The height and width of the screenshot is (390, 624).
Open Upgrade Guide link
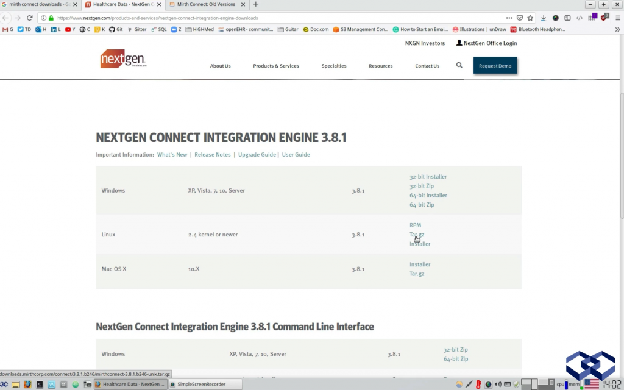257,155
